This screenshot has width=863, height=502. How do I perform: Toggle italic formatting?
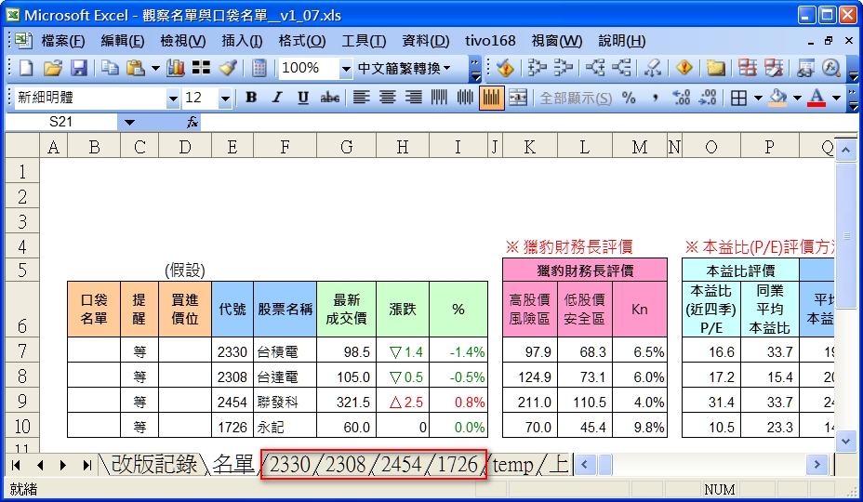coord(277,98)
